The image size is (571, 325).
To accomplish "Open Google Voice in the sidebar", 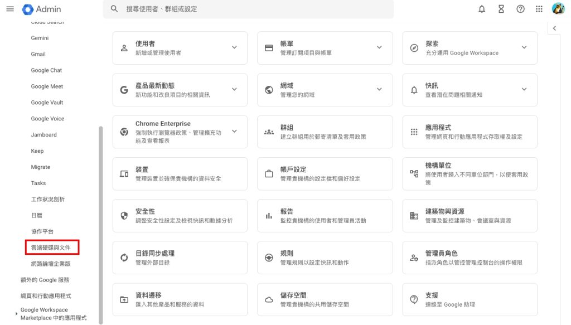I will click(47, 119).
